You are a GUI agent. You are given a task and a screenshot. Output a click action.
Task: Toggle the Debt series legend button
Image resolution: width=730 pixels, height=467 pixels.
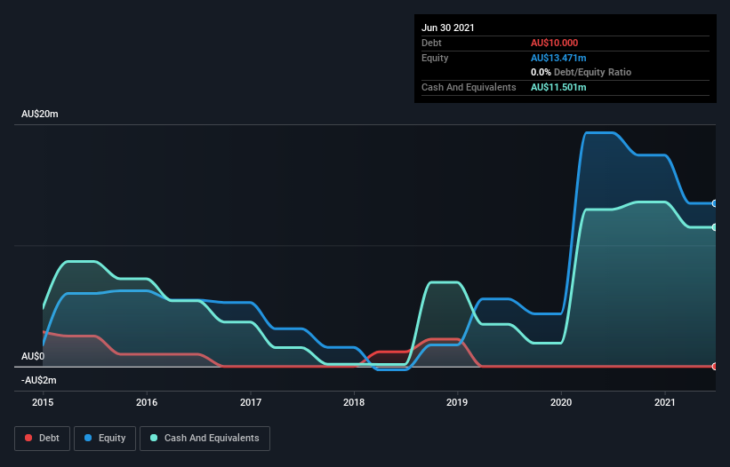click(x=42, y=439)
